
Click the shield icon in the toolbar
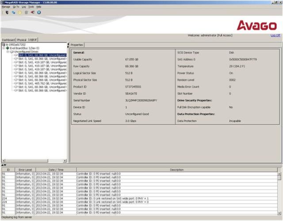[7, 12]
